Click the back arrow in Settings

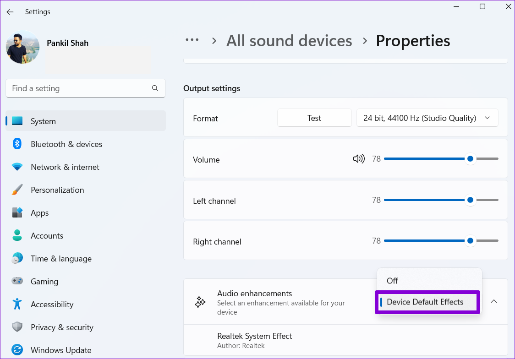(10, 12)
